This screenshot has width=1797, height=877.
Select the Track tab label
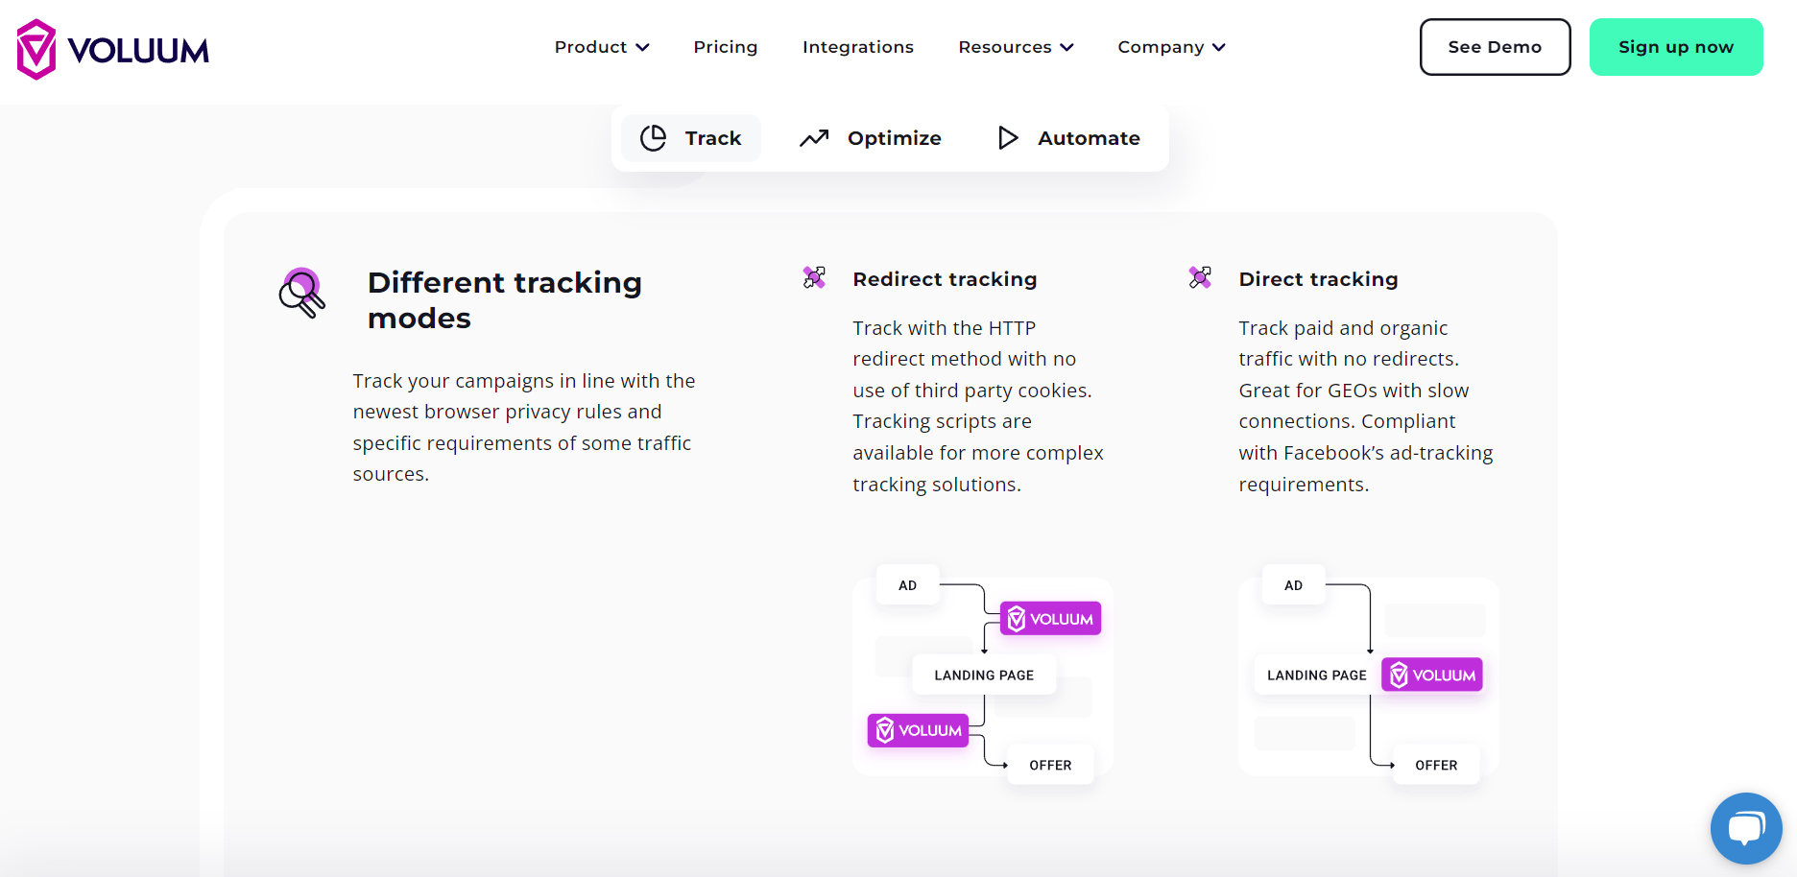pyautogui.click(x=713, y=138)
